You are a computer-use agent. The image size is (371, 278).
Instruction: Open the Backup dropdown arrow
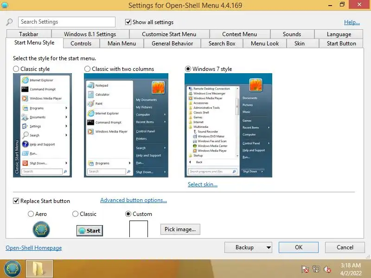point(269,247)
